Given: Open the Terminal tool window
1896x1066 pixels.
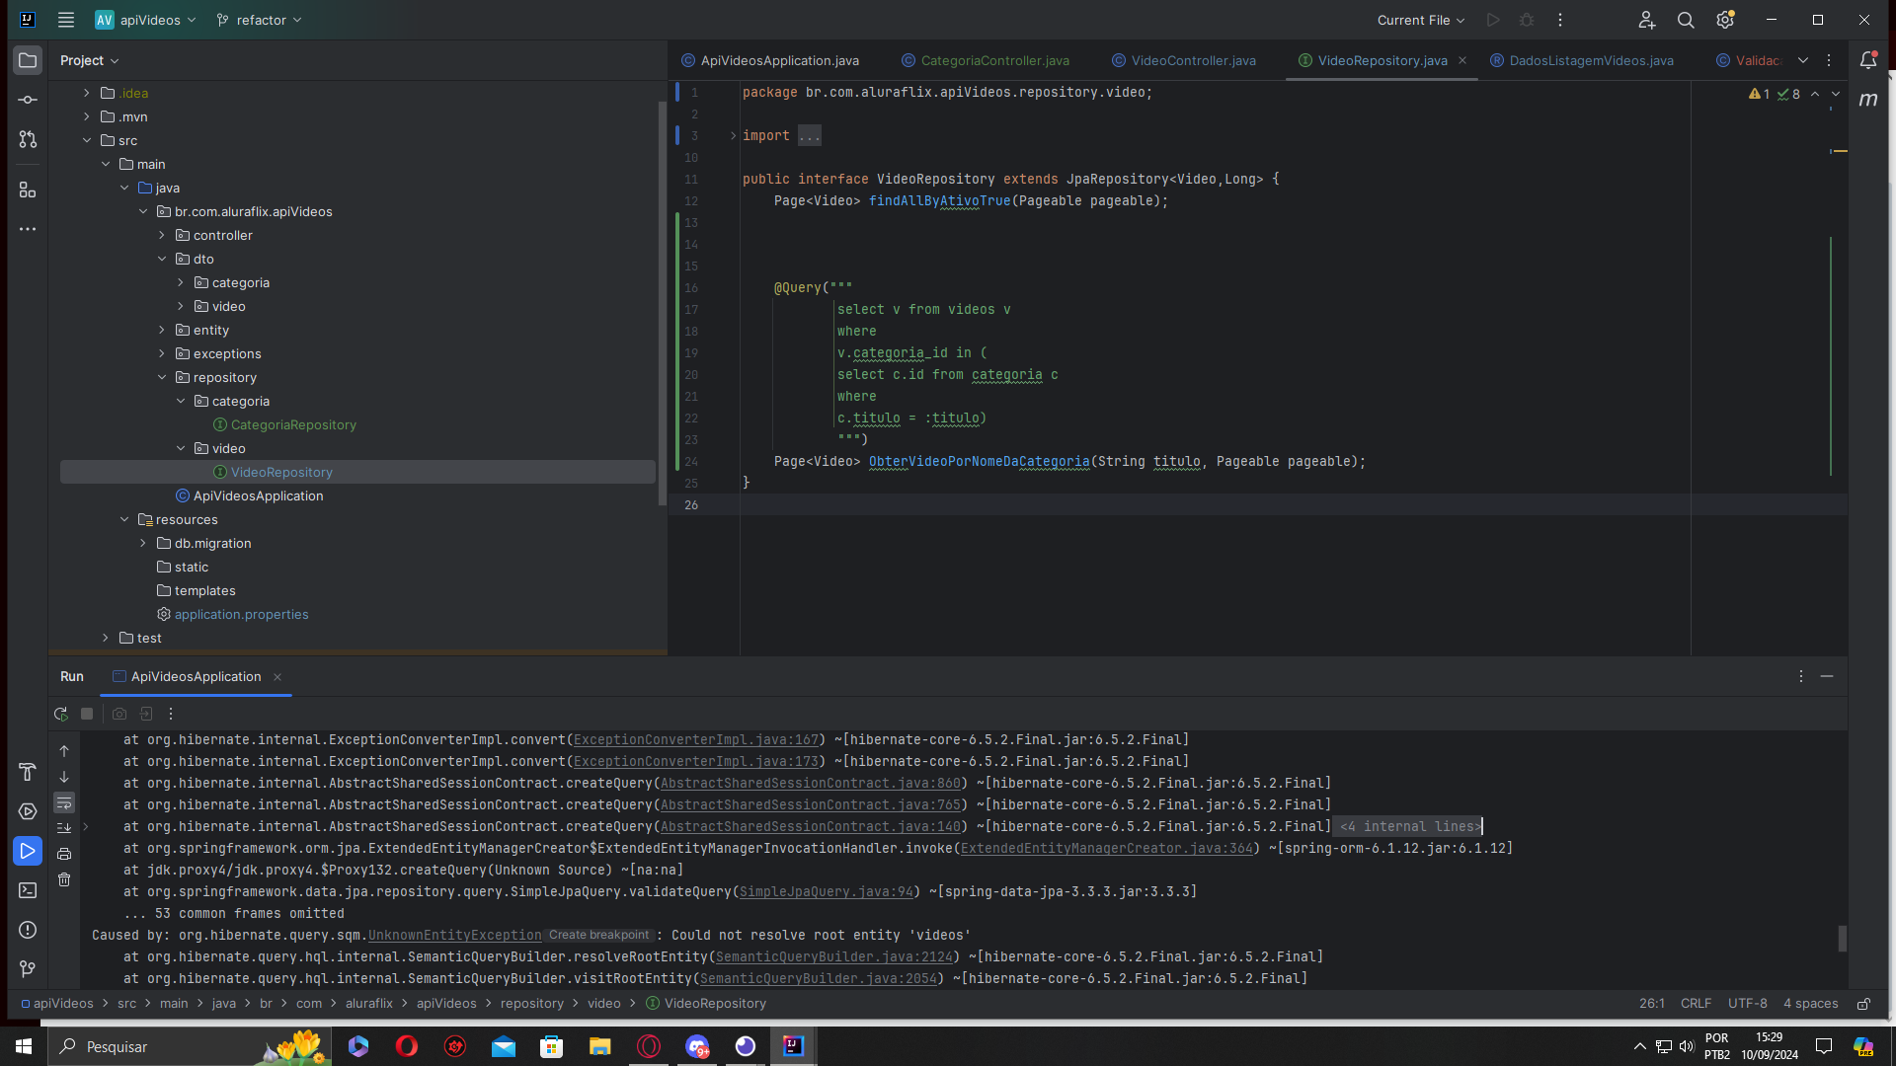Looking at the screenshot, I should point(28,890).
